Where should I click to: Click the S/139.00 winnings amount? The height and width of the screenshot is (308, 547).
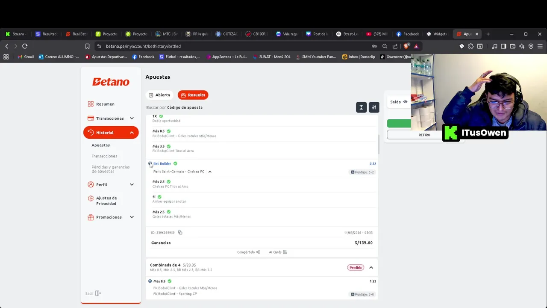(x=364, y=243)
